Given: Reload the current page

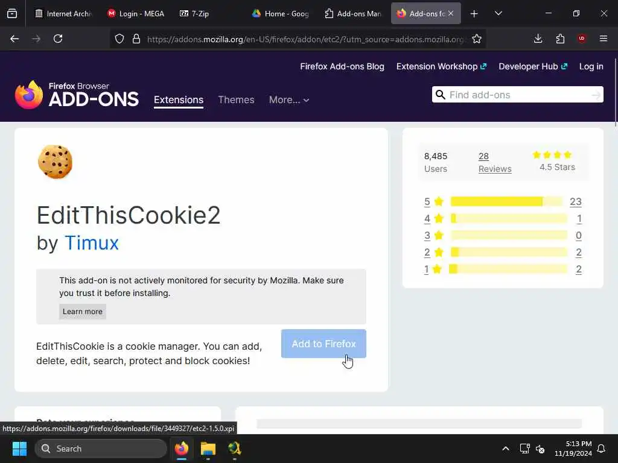Looking at the screenshot, I should [x=58, y=39].
